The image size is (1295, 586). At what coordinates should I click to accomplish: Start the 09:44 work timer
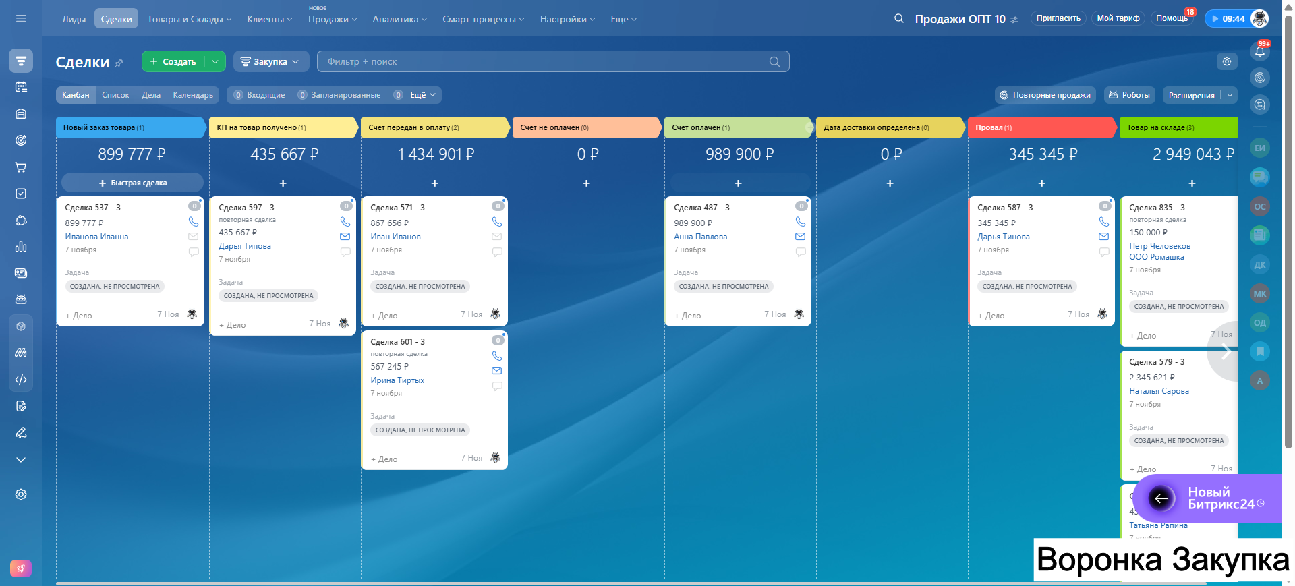pyautogui.click(x=1228, y=19)
